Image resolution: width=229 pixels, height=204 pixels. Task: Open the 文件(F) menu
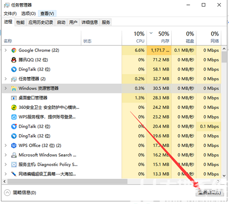[10, 14]
